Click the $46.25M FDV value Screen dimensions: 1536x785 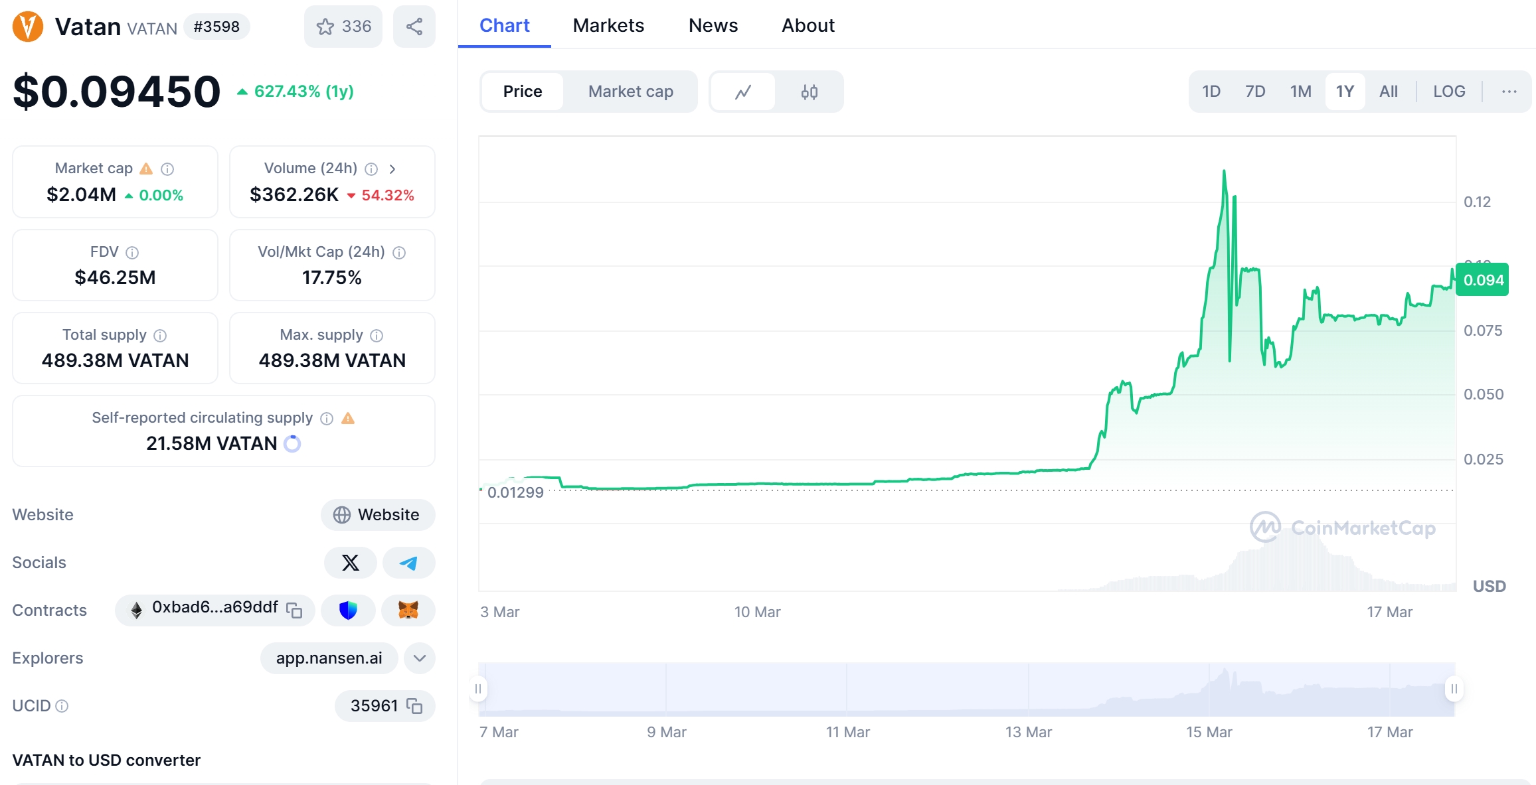115,277
